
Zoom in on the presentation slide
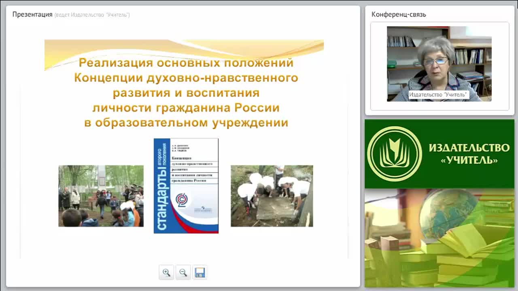point(166,272)
